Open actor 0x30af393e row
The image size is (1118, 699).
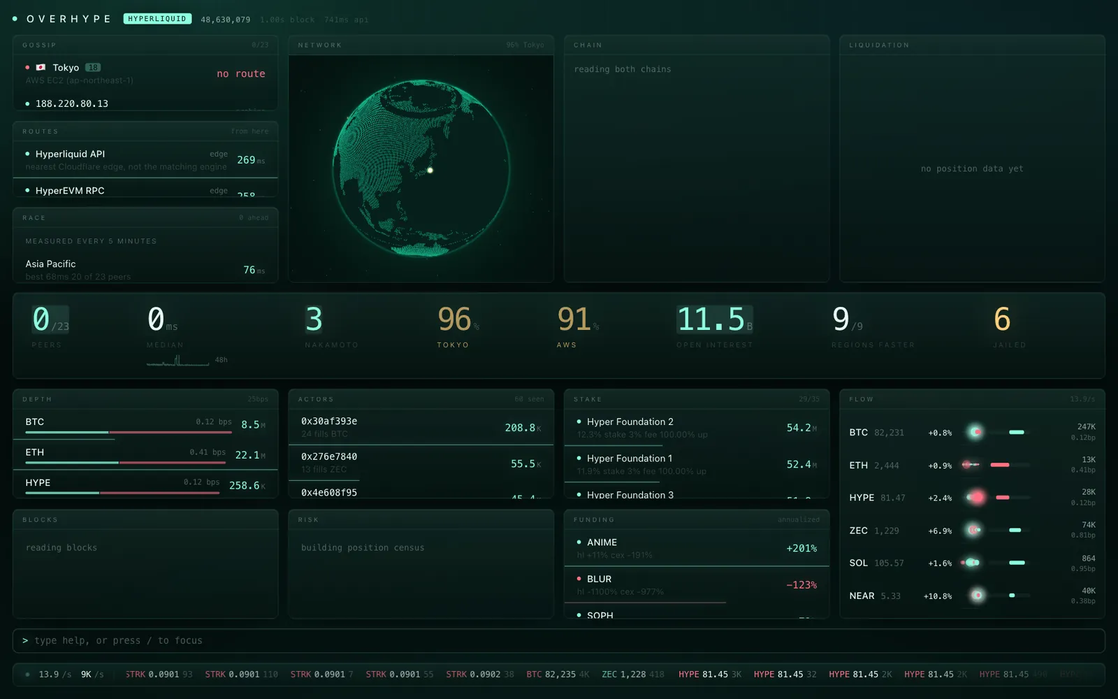tap(421, 427)
